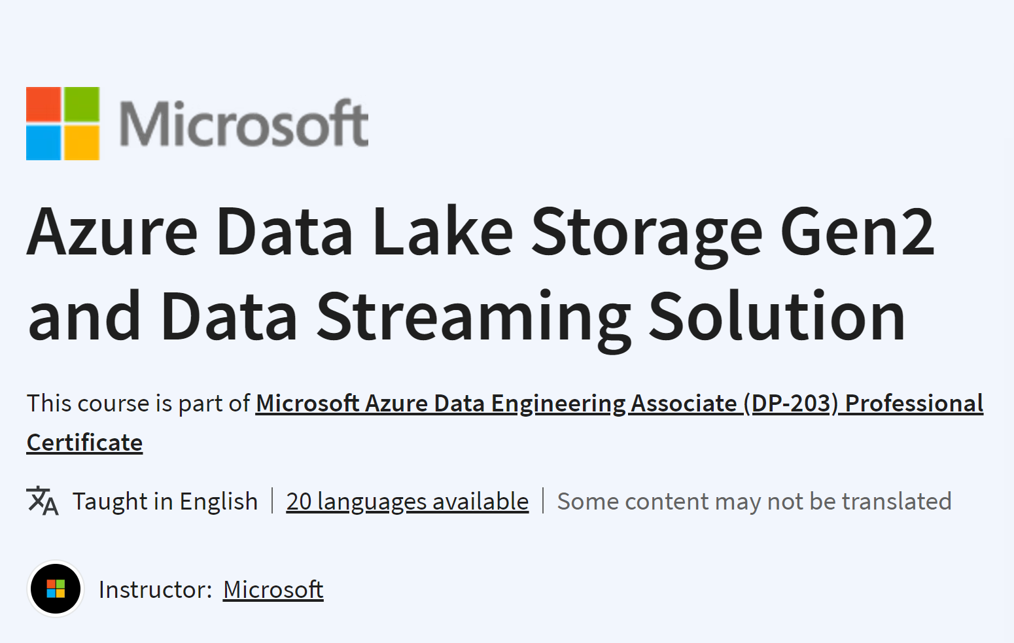Click the Taught in English text
This screenshot has height=643, width=1014.
166,502
